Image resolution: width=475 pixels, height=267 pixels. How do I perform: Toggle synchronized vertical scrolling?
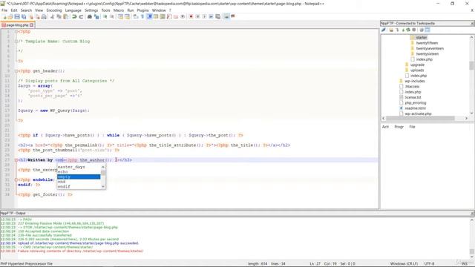[x=120, y=16]
